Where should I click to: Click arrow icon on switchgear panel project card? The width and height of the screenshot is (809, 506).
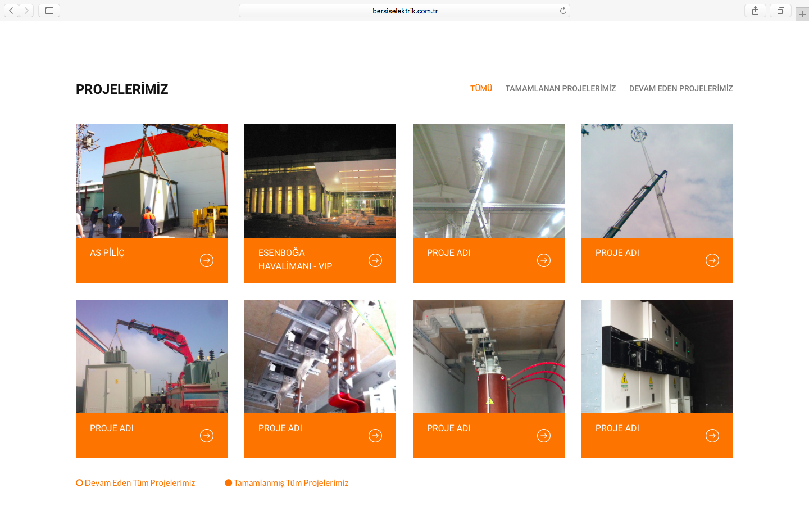coord(712,436)
